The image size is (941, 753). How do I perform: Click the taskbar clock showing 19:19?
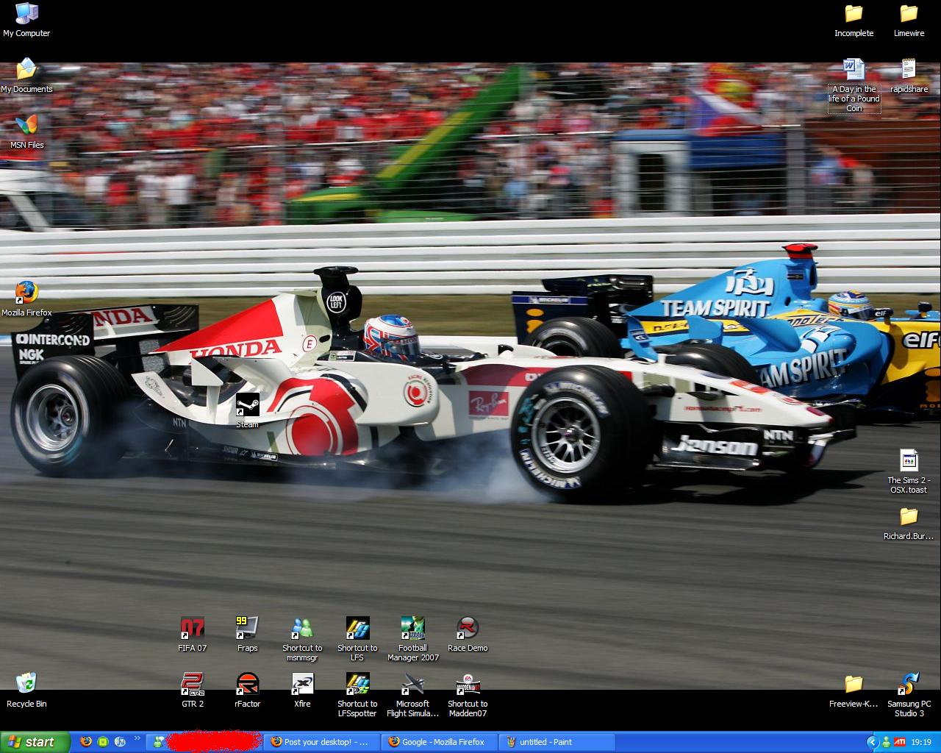[921, 742]
